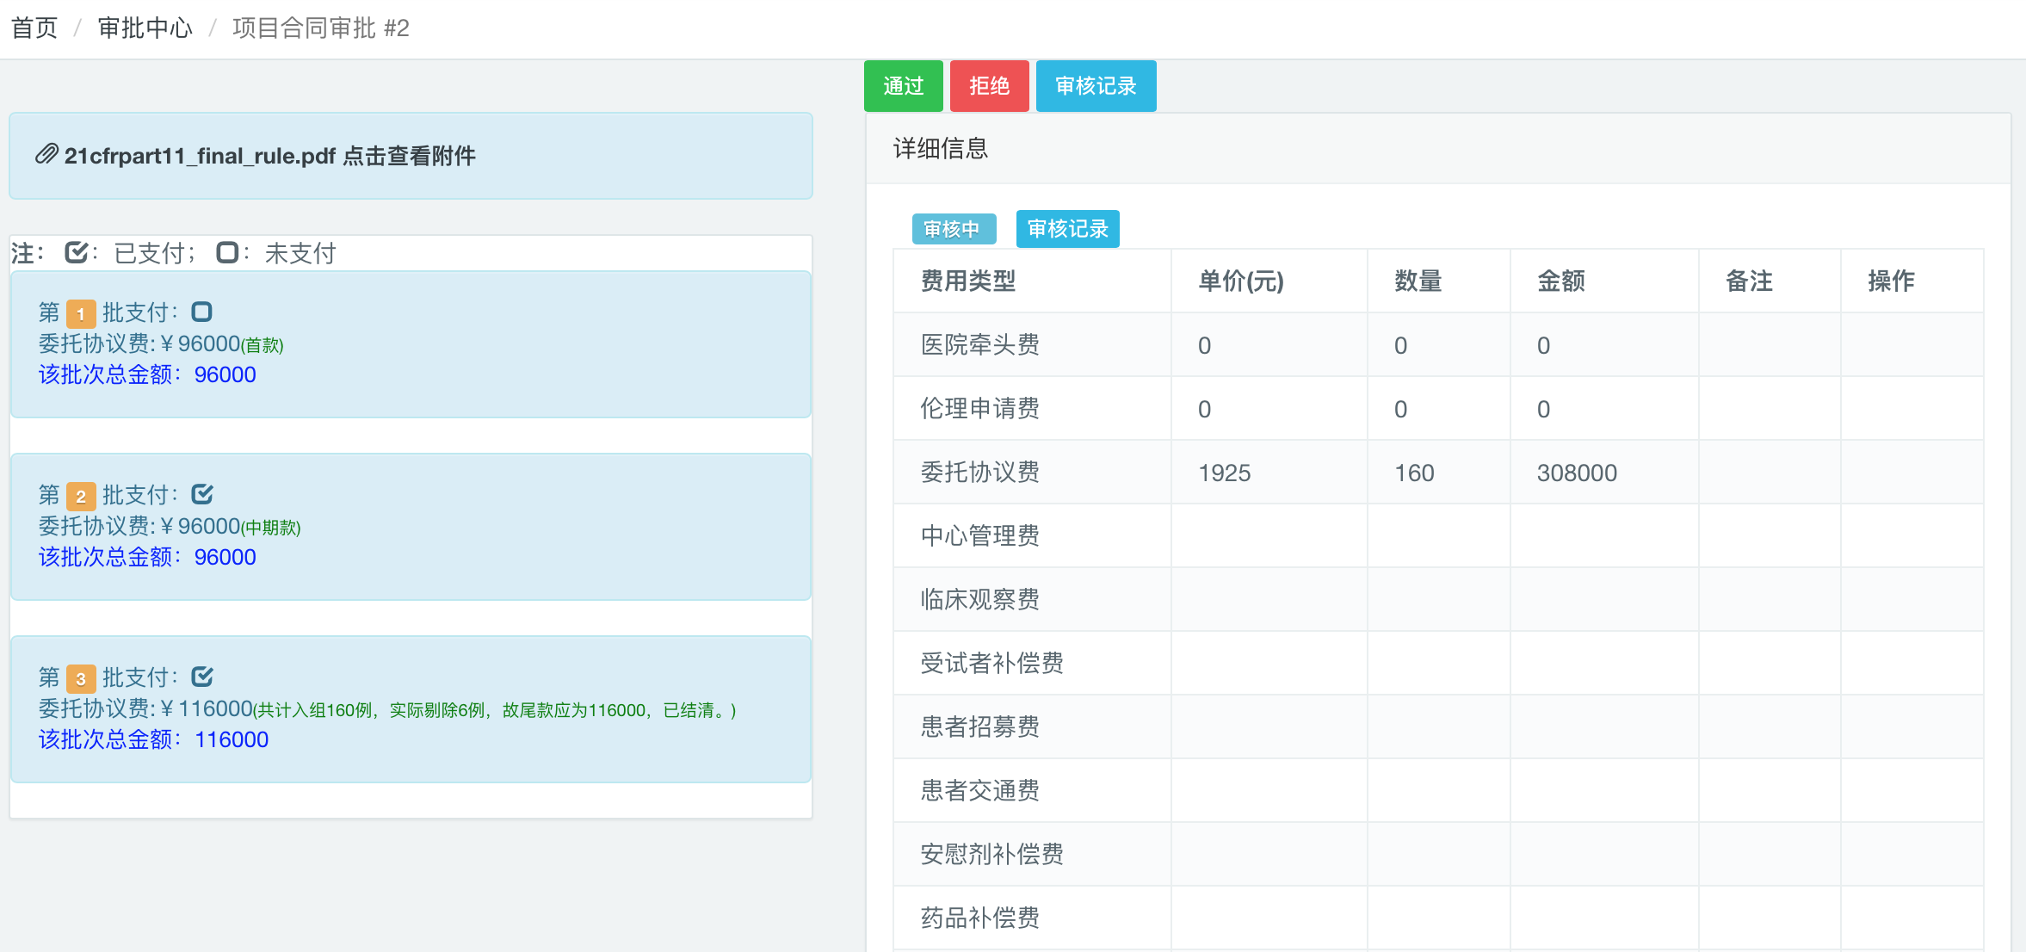
Task: Click the green 通过 approve button
Action: (x=904, y=86)
